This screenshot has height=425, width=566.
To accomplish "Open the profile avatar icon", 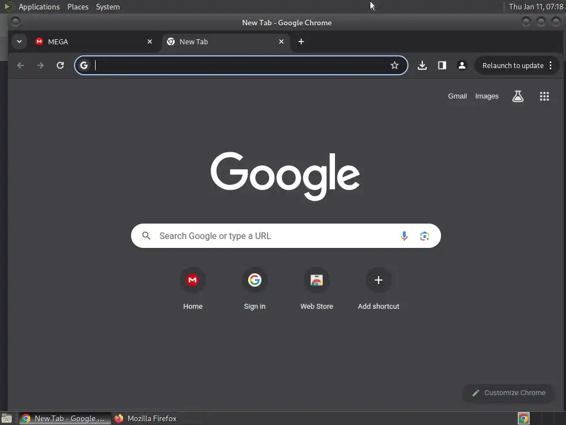I will (x=462, y=65).
